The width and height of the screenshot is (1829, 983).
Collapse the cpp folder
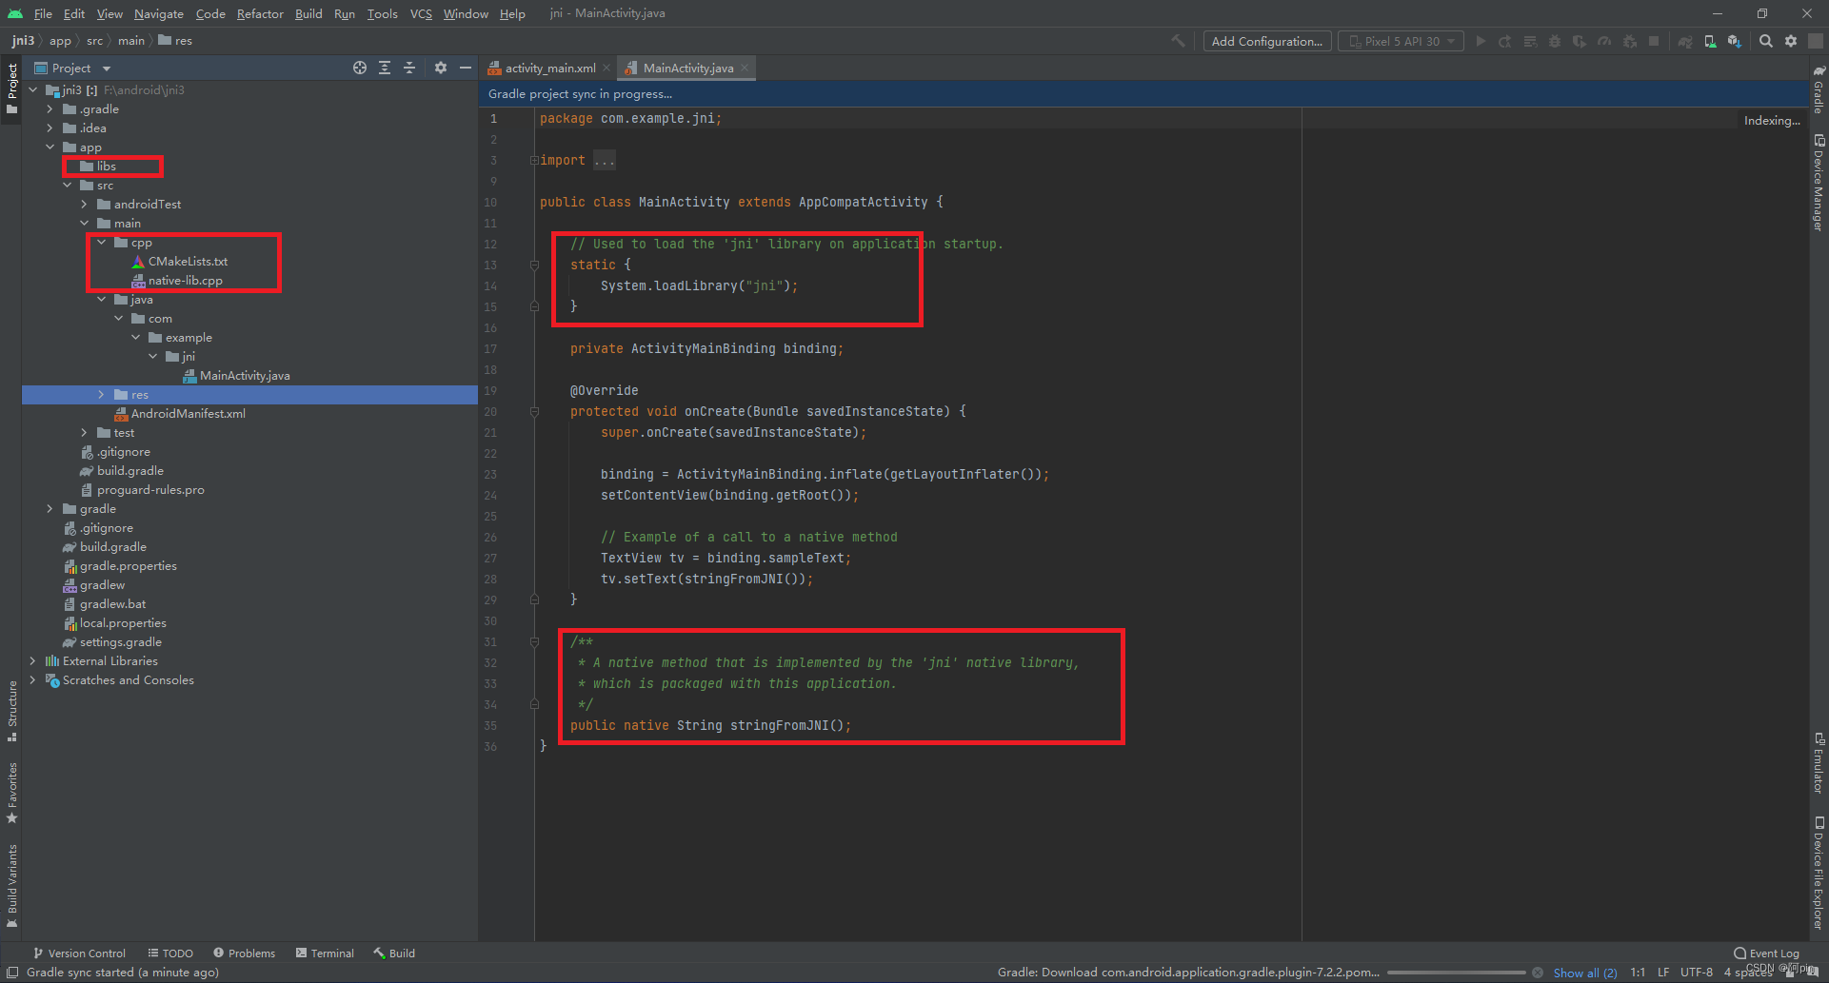[101, 243]
